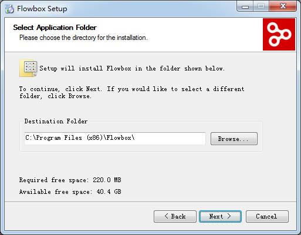Open the Browse... folder picker
The width and height of the screenshot is (301, 235).
pyautogui.click(x=234, y=139)
